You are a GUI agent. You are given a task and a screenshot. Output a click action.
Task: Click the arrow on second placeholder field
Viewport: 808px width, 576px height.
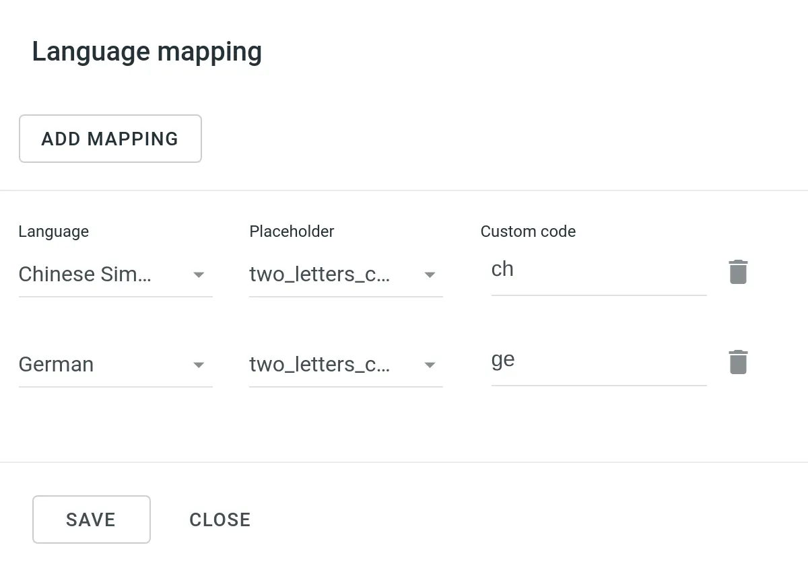(430, 365)
